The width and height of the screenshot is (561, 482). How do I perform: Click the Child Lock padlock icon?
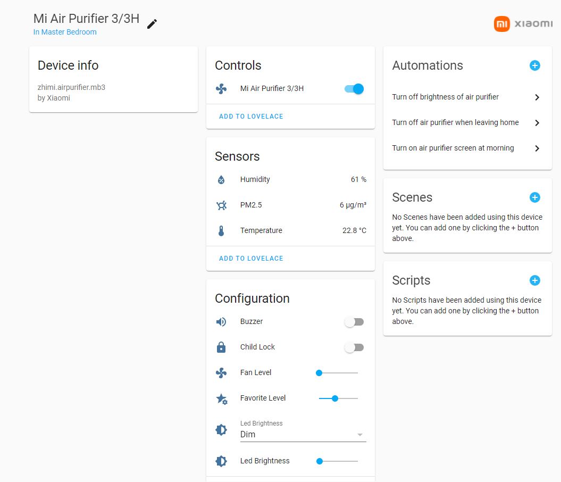pos(221,347)
